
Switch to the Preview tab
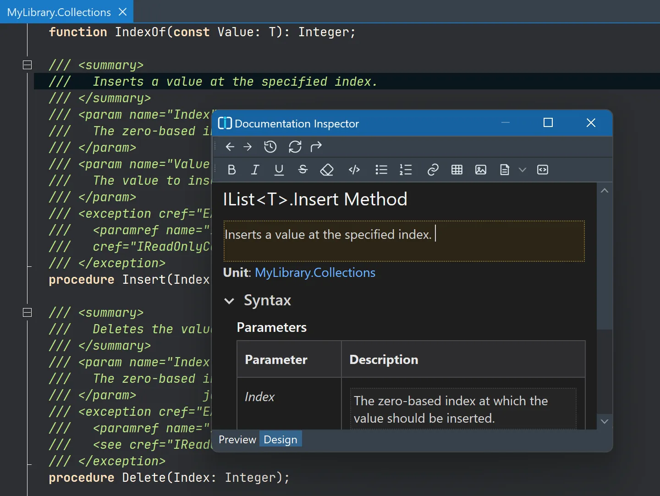tap(237, 439)
